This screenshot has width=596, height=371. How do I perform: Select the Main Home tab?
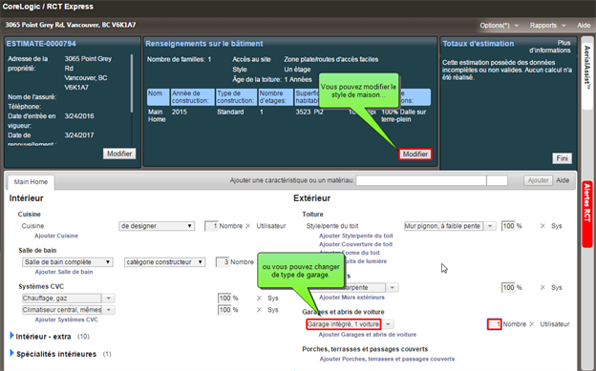coord(31,182)
